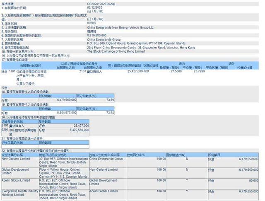Viewport: 265px width, 201px height.
Task: Click empty derivative code field in section 21
Action: click(20, 147)
